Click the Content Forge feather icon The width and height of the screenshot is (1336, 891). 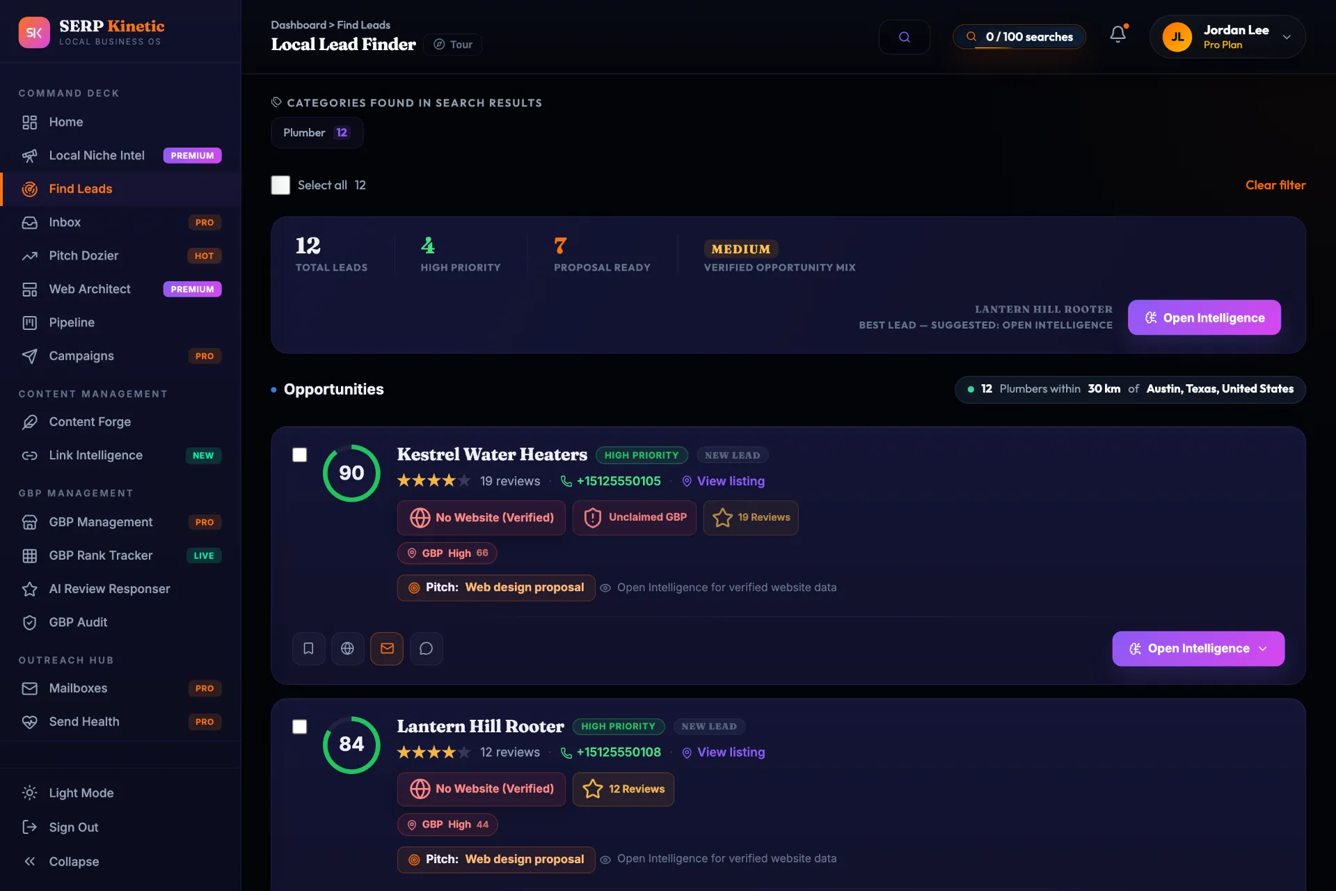(x=29, y=422)
